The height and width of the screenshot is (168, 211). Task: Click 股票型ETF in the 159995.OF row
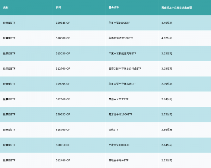[9, 84]
